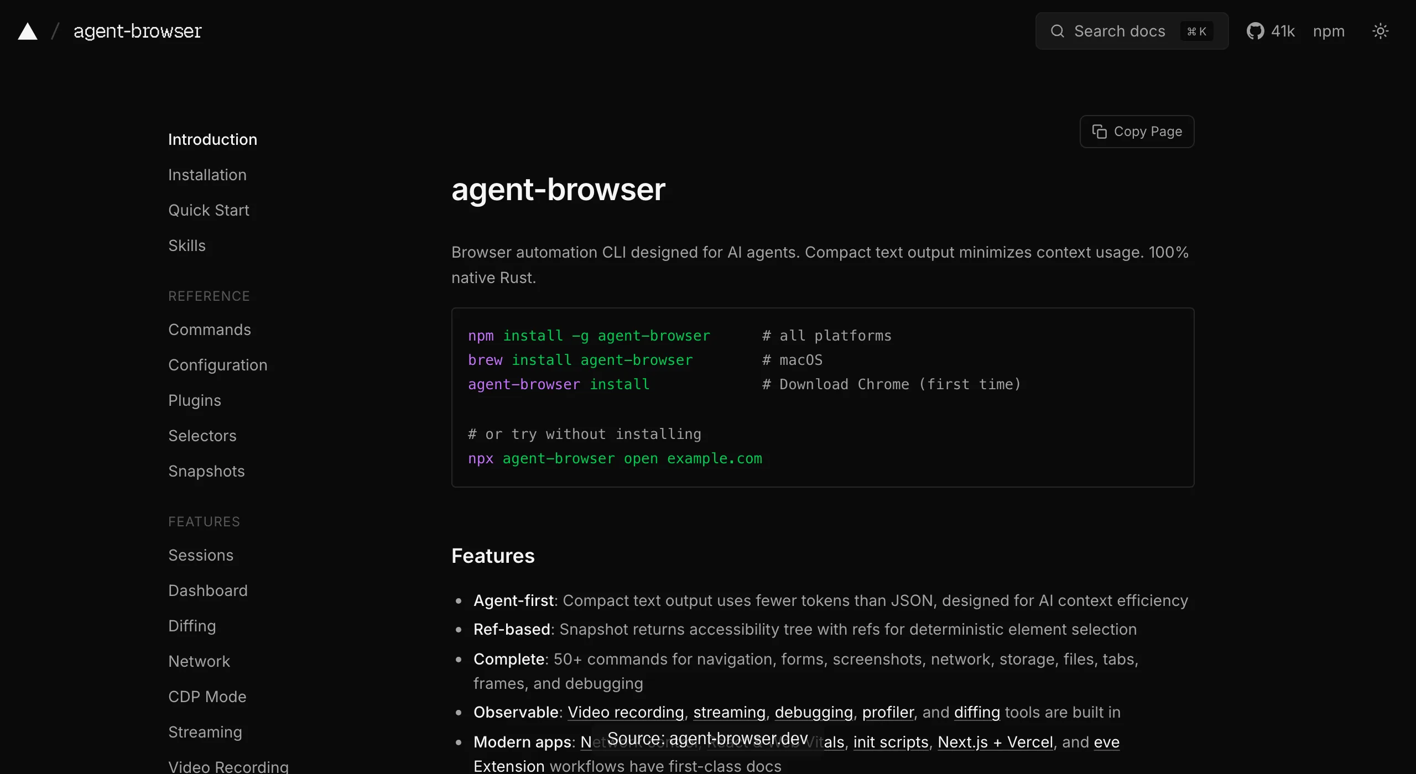Open Video Recording in the sidebar
This screenshot has height=774, width=1416.
point(228,766)
